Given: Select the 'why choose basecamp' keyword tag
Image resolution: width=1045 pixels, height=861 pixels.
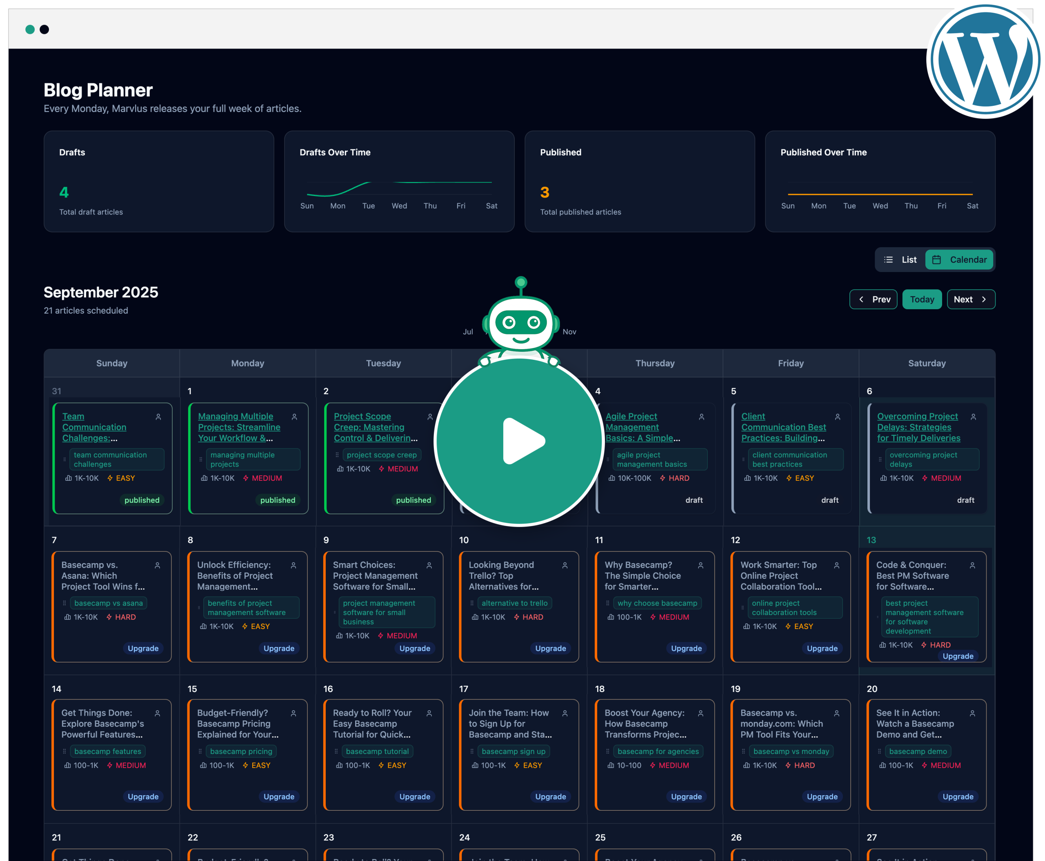Looking at the screenshot, I should [657, 603].
